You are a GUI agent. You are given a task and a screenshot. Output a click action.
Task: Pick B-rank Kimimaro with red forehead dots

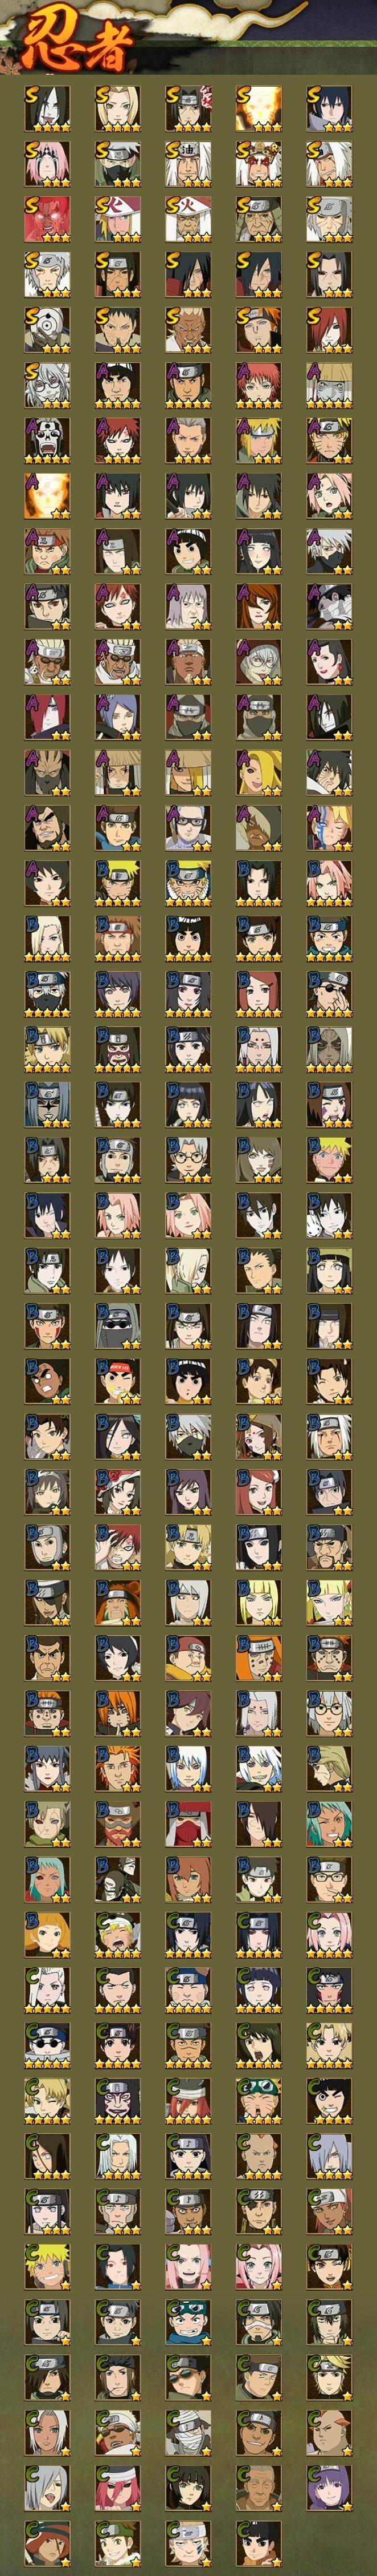(259, 1048)
